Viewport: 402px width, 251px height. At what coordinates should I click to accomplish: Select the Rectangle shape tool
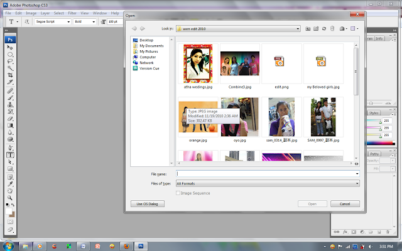[10, 169]
